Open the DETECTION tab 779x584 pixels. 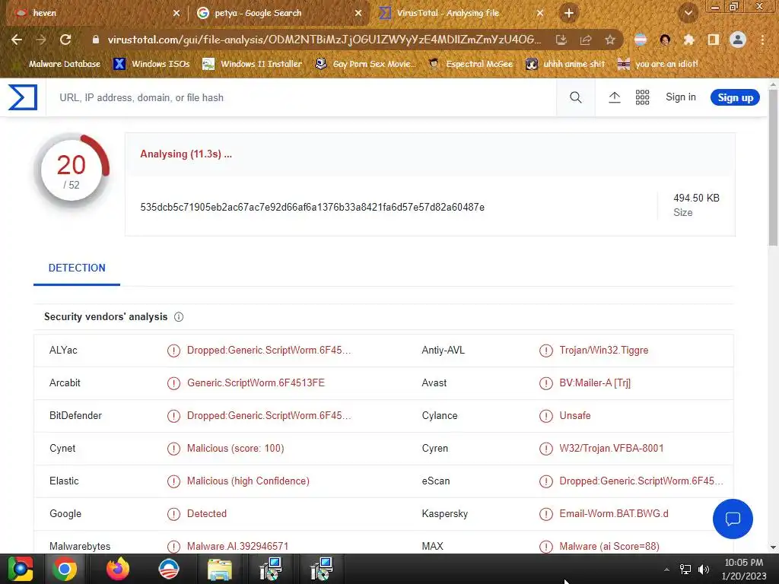[x=77, y=268]
